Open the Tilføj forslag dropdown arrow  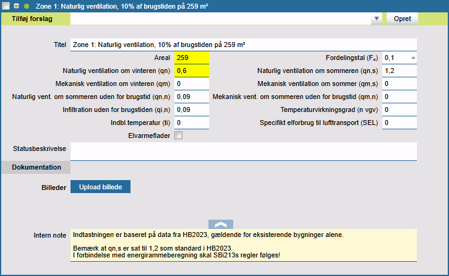[x=376, y=19]
